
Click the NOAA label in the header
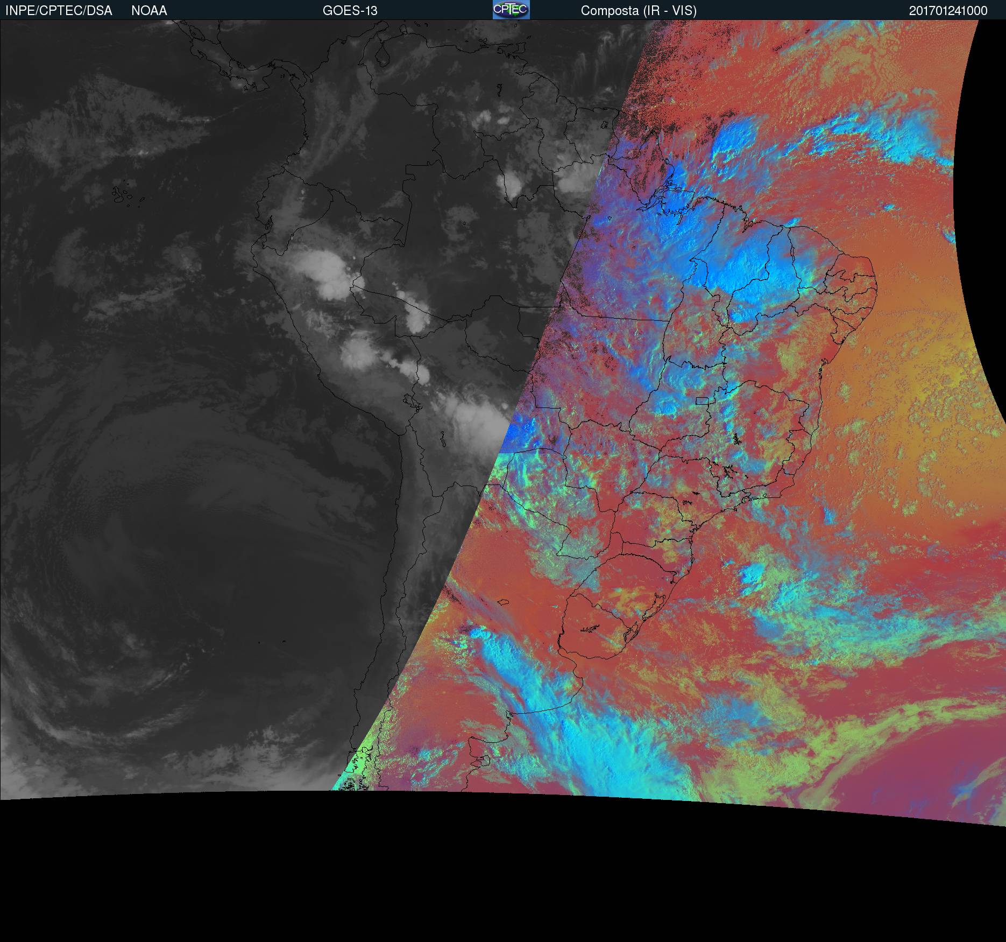point(149,11)
